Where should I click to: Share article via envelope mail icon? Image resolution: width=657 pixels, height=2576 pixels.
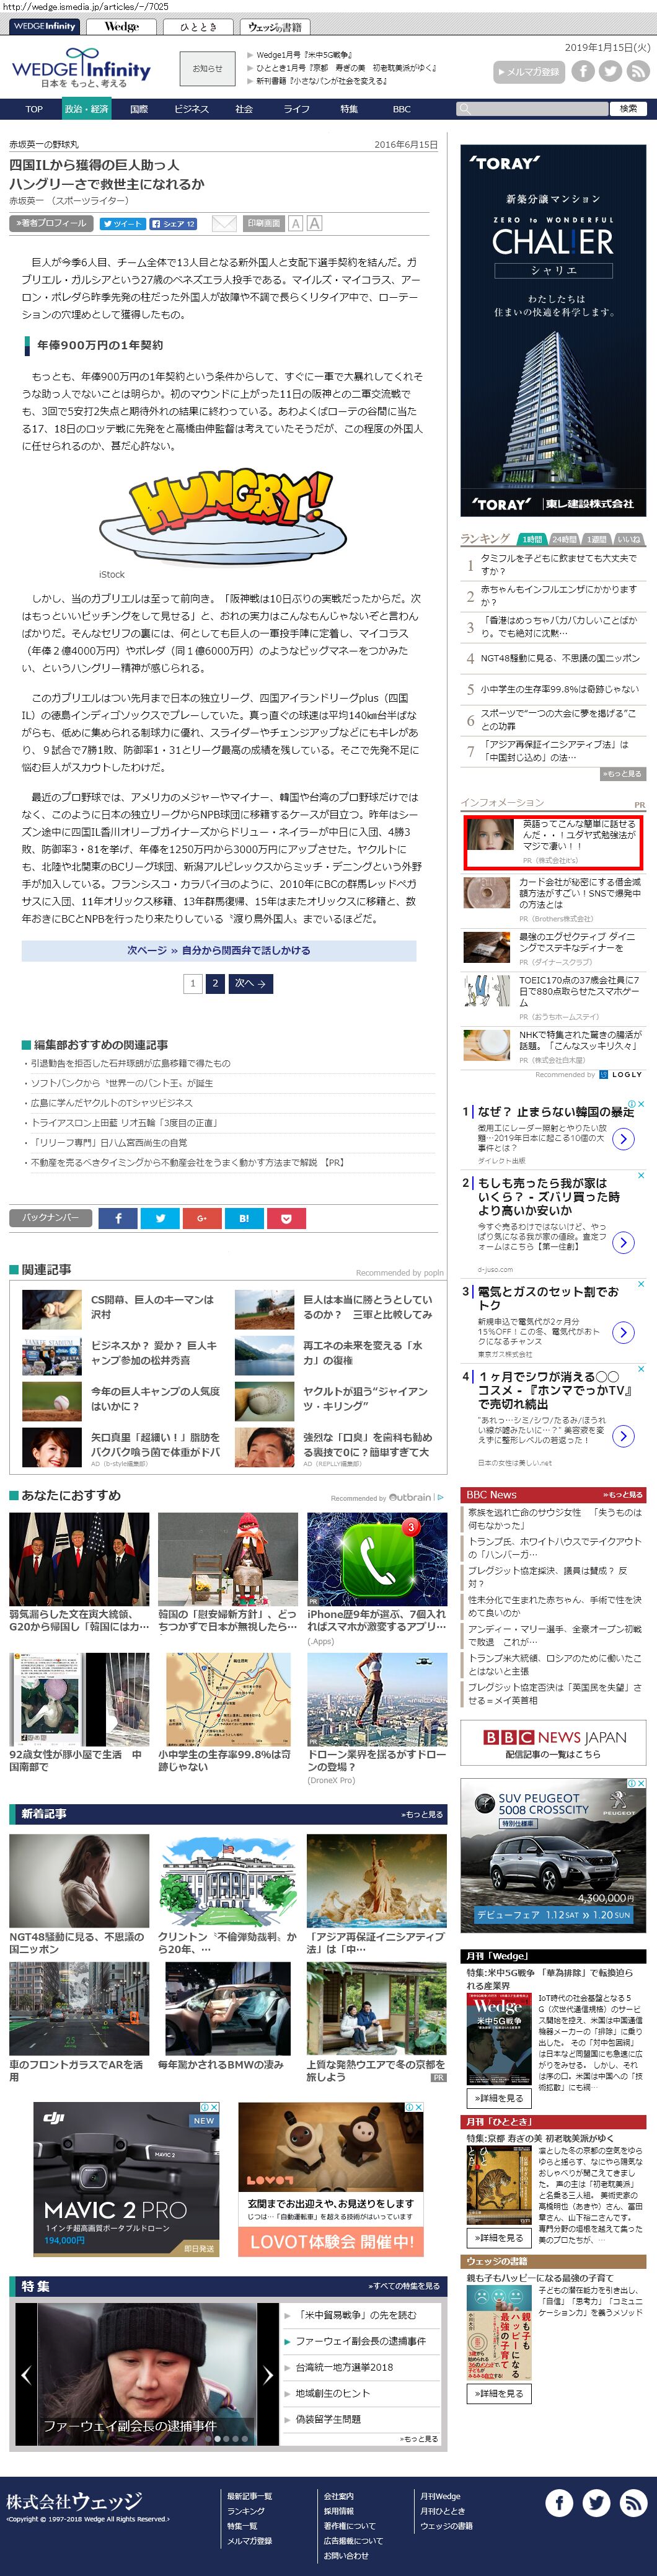(224, 224)
